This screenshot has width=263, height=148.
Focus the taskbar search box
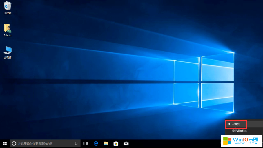(x=45, y=143)
